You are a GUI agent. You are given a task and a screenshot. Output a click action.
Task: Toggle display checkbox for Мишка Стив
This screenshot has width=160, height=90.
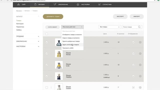133,65
